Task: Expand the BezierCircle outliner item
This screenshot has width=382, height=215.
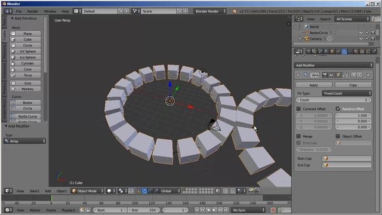Action: 300,33
